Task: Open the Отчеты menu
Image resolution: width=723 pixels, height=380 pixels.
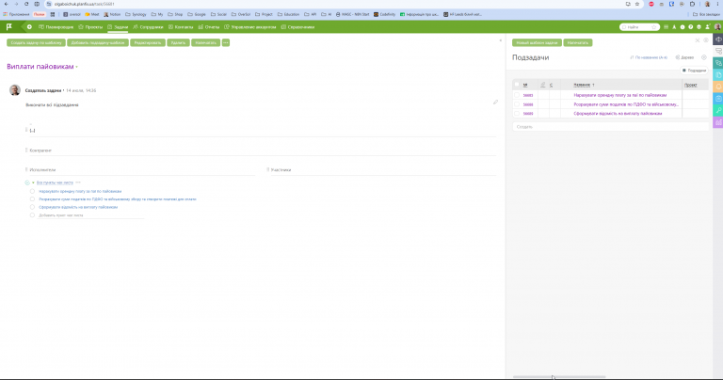Action: [x=209, y=27]
